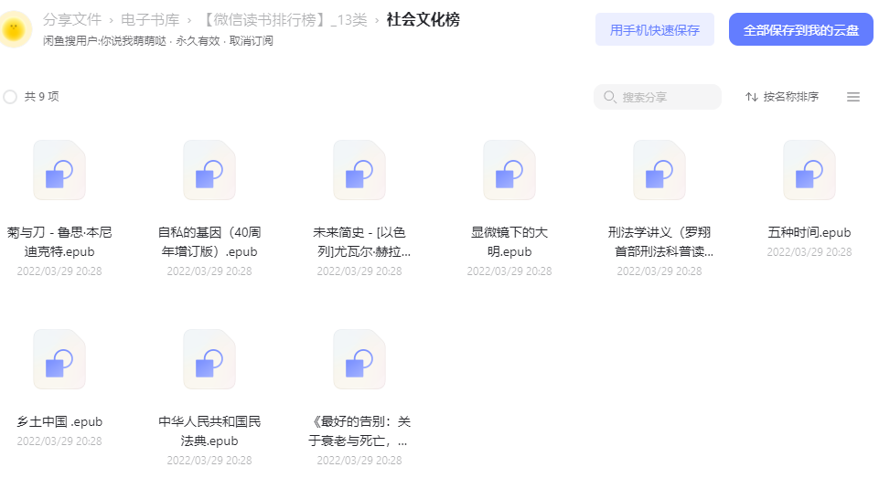Toggle the select-all circle next to 共 9 项
Screen dimensions: 879x478
[10, 97]
